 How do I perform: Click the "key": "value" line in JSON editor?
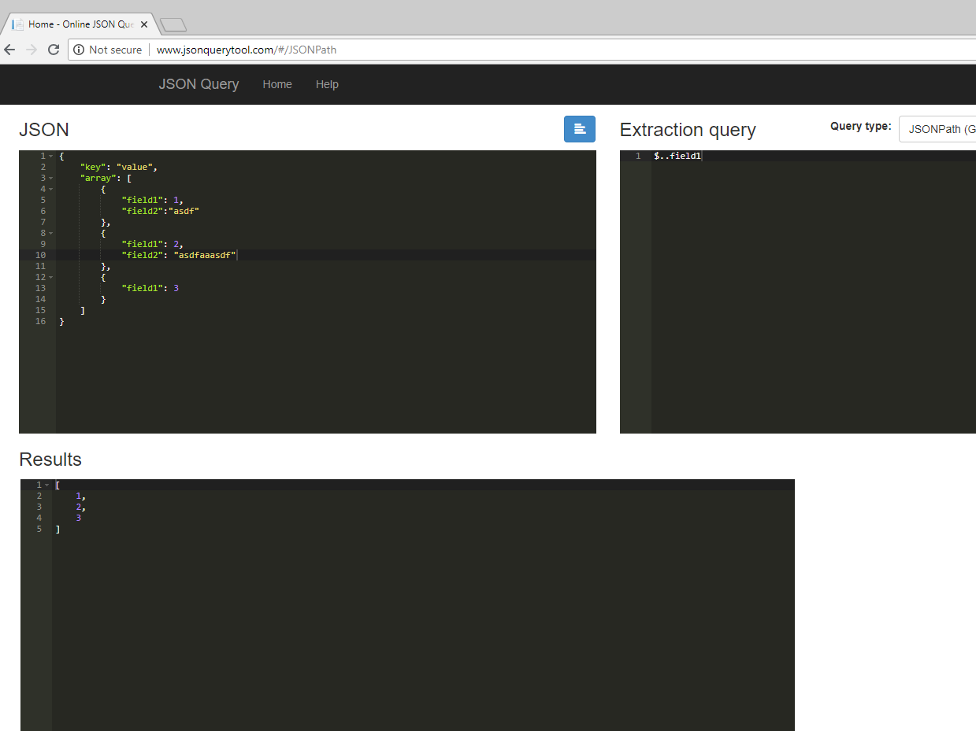coord(119,167)
